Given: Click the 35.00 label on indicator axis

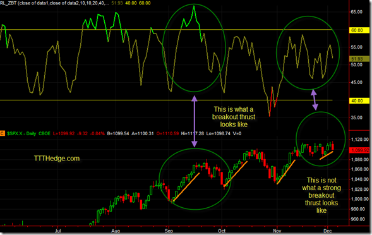Looking at the screenshot, I should (357, 117).
